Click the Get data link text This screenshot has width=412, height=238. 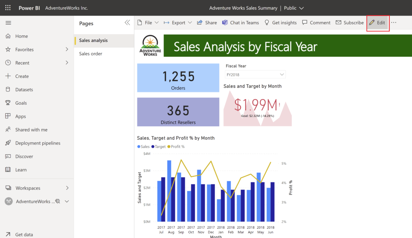(24, 235)
